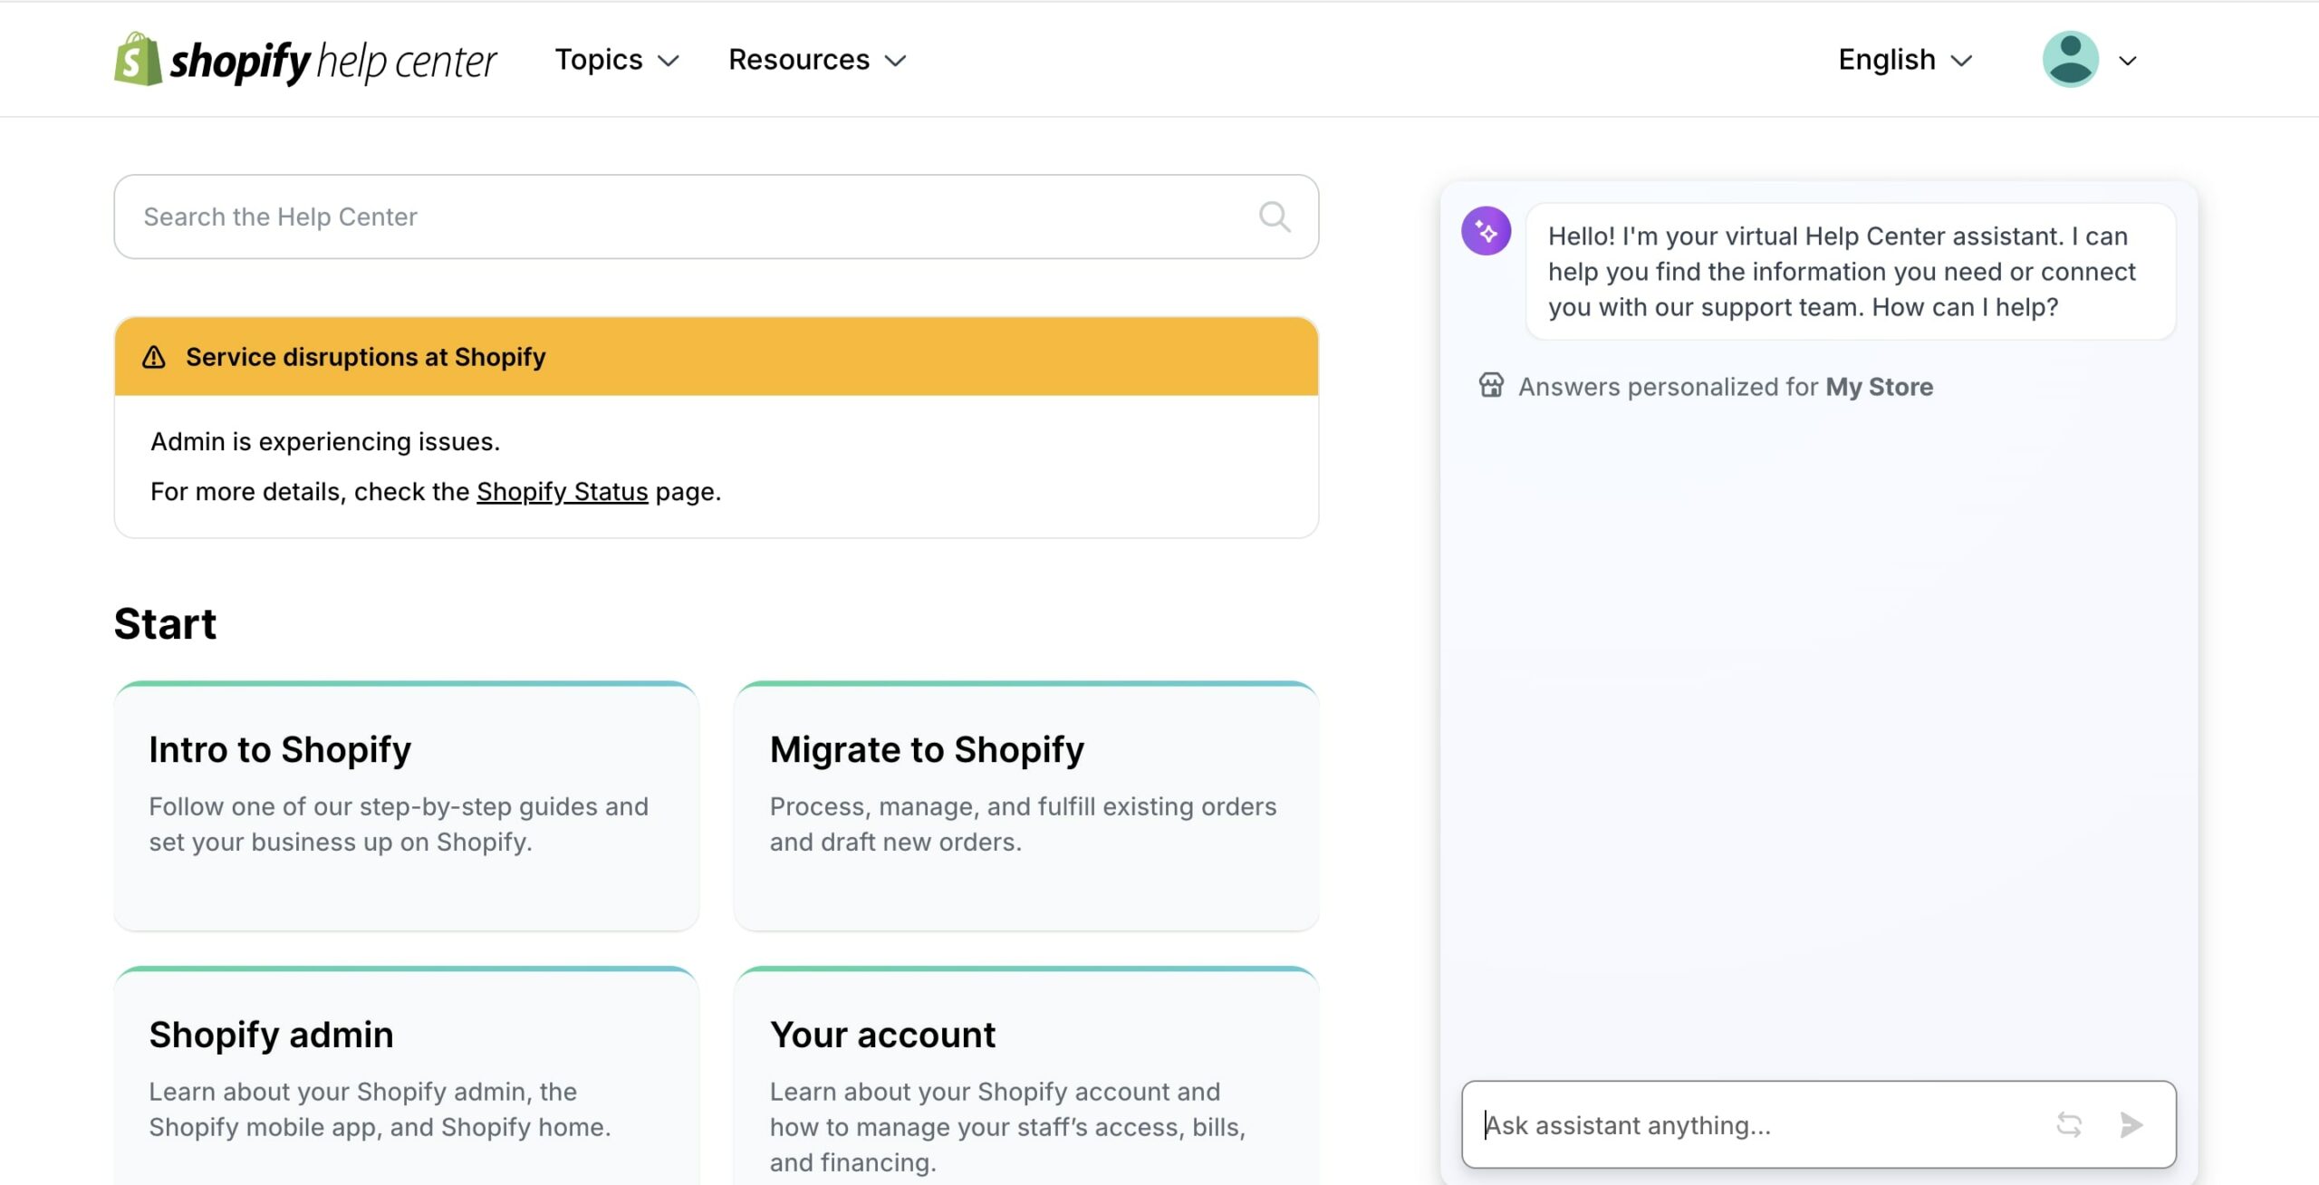The width and height of the screenshot is (2319, 1185).
Task: Click the 'Admin is experiencing issues.' text
Action: tap(325, 441)
